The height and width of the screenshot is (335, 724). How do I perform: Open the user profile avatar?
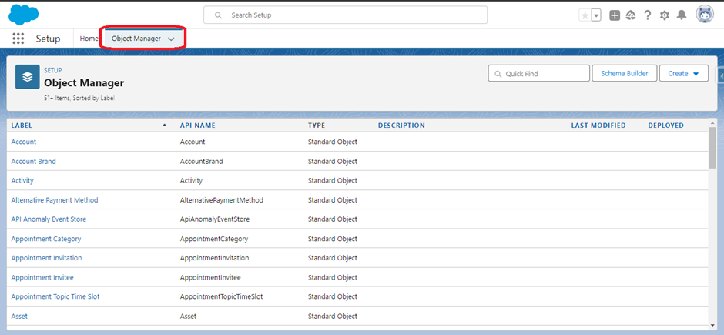tap(705, 15)
